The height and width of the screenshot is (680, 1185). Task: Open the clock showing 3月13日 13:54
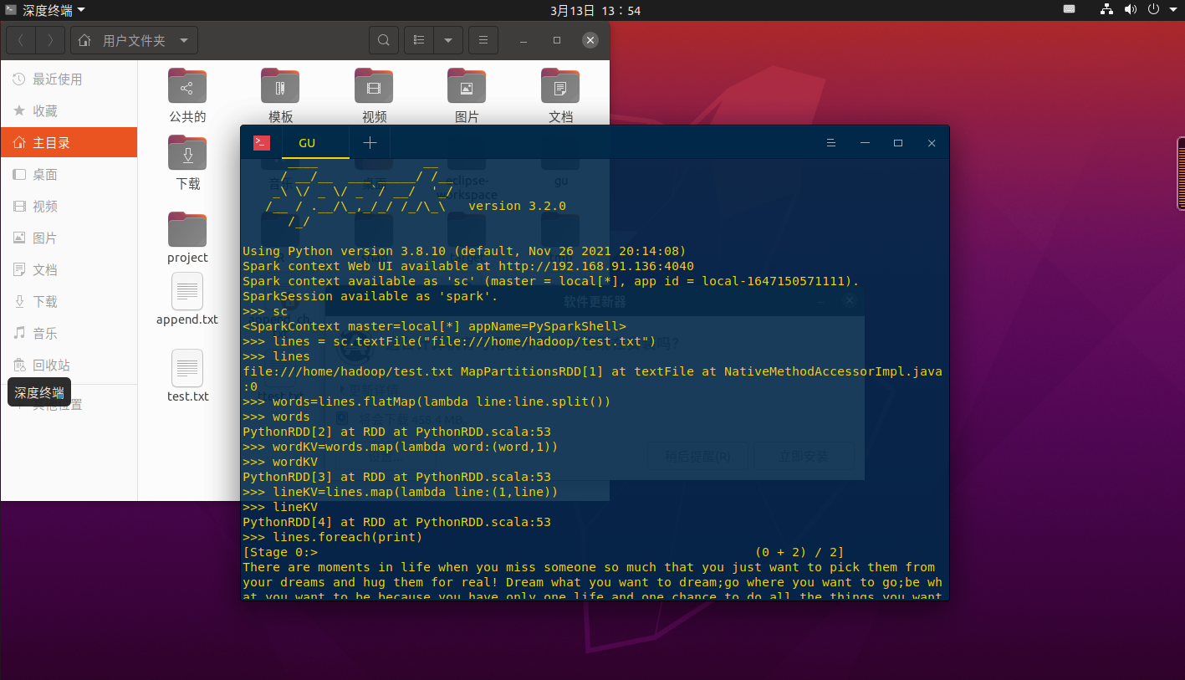(x=595, y=10)
